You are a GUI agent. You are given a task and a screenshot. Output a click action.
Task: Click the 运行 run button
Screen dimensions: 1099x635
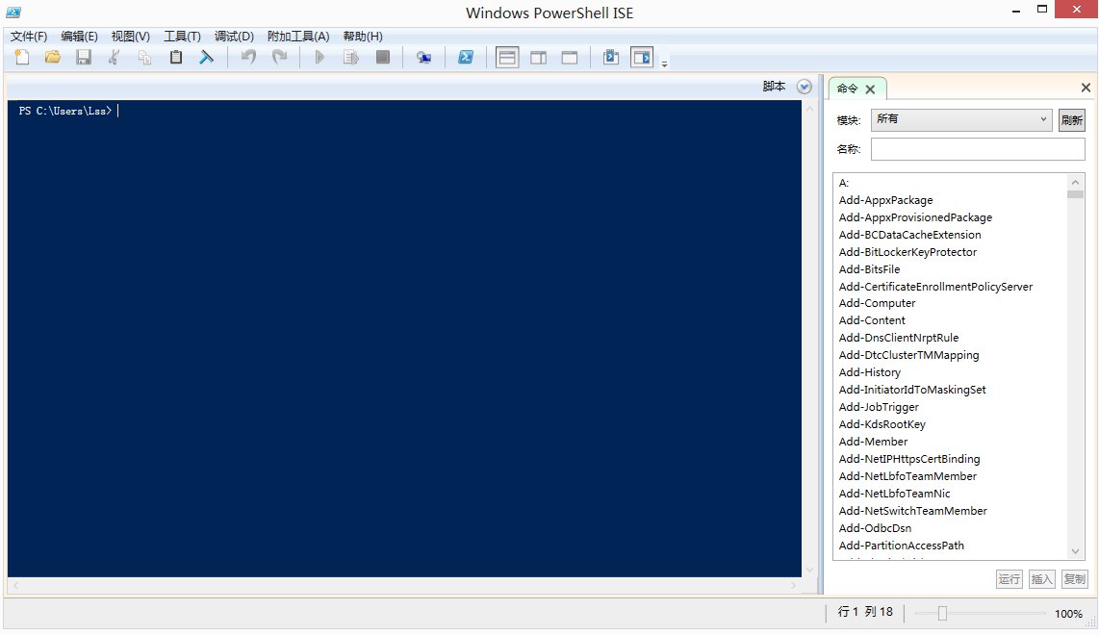click(x=1010, y=579)
